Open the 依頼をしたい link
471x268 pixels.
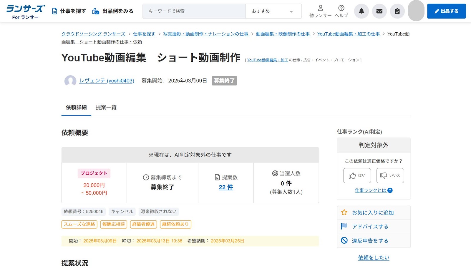click(374, 258)
